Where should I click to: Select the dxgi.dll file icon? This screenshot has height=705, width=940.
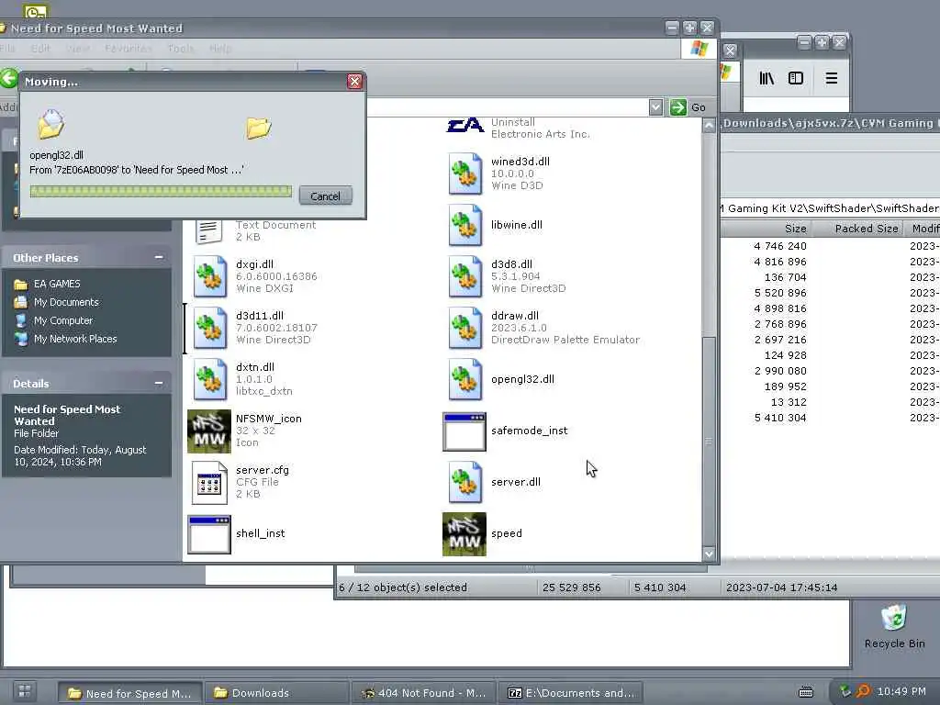point(210,276)
